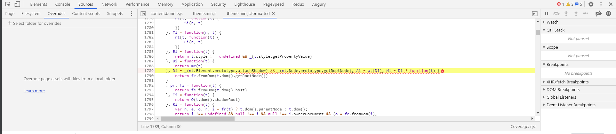The width and height of the screenshot is (616, 134).
Task: Select the theme.min.js:formatted file tab
Action: 248,13
